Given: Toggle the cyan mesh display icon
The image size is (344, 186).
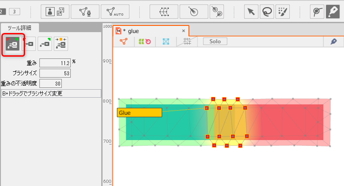Looking at the screenshot, I should 166,41.
